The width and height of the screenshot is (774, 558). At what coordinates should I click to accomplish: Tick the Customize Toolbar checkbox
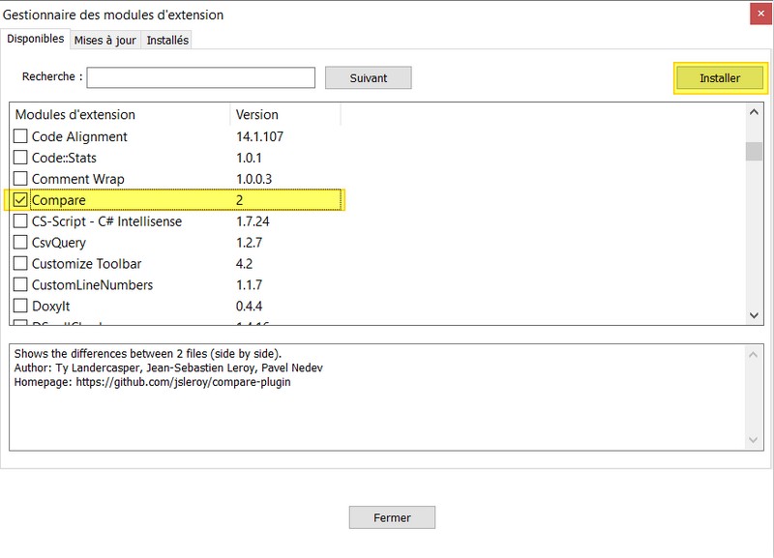pyautogui.click(x=20, y=264)
